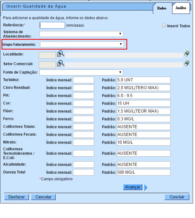
Task: Select the Cloro Residual Índice mensal field
Action: [83, 88]
